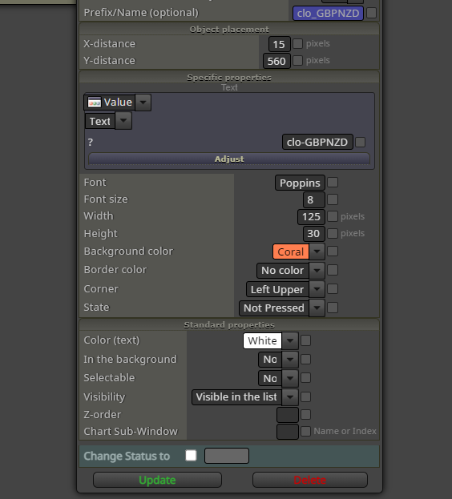Tick the In the background row checkbox
The width and height of the screenshot is (452, 499).
click(306, 360)
